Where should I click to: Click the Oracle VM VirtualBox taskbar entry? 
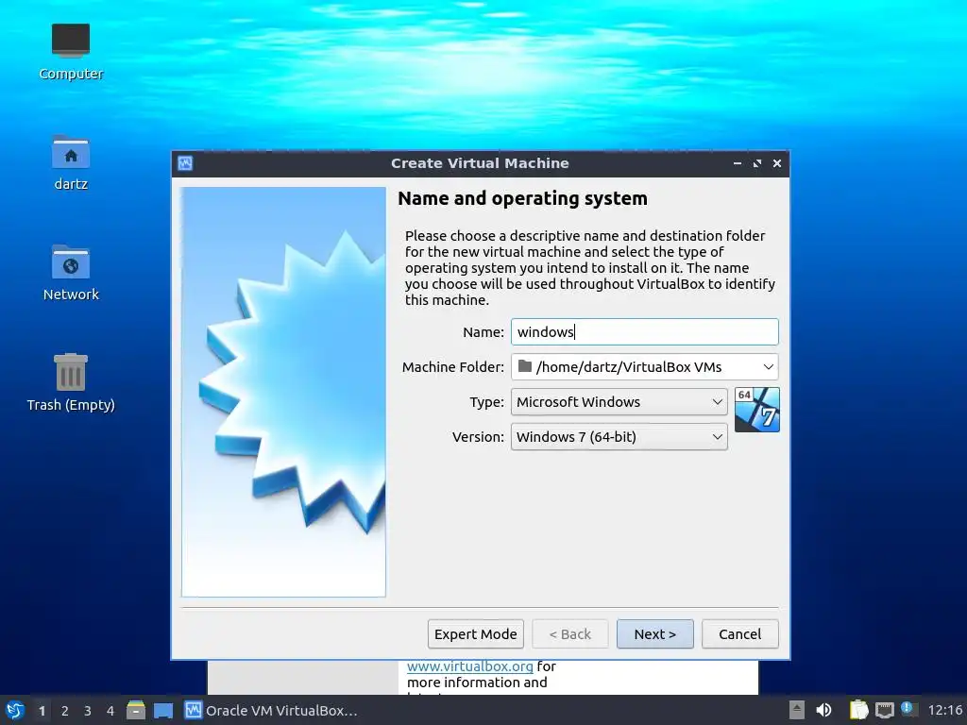pyautogui.click(x=271, y=711)
